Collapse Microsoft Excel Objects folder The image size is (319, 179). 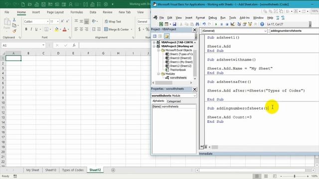tap(159, 50)
